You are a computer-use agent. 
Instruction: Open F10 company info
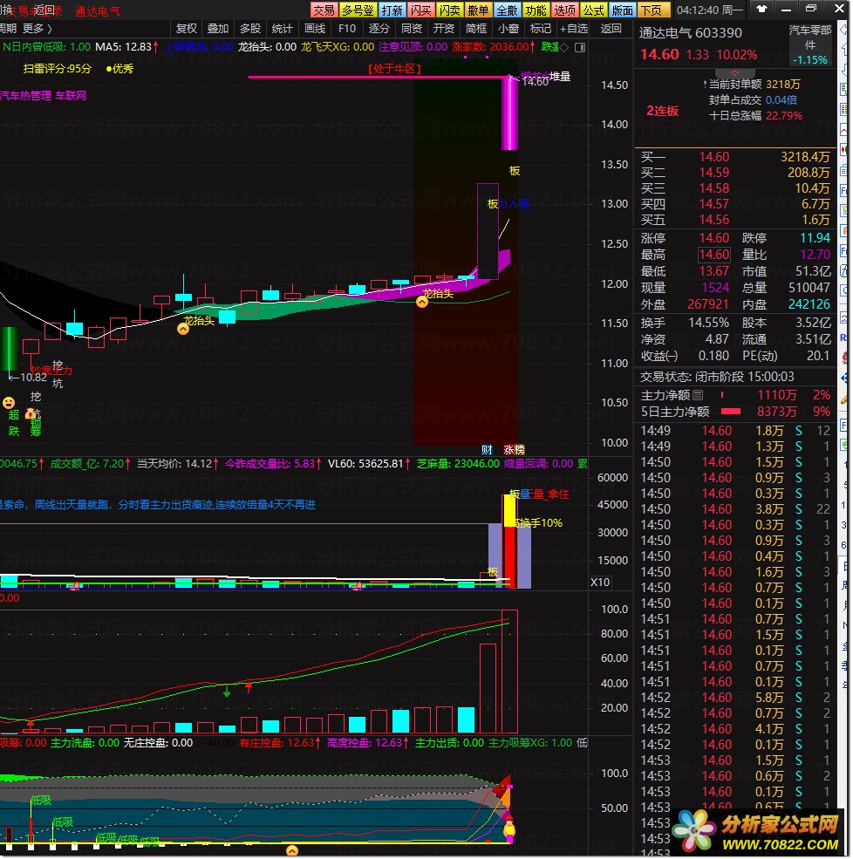pyautogui.click(x=347, y=29)
